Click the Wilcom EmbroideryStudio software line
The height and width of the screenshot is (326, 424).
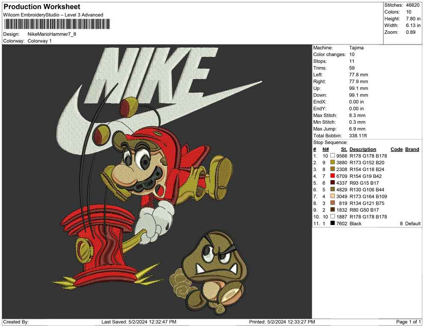(x=53, y=15)
